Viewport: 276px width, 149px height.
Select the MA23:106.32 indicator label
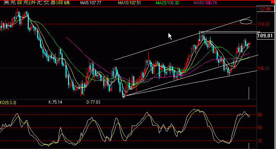[167, 3]
